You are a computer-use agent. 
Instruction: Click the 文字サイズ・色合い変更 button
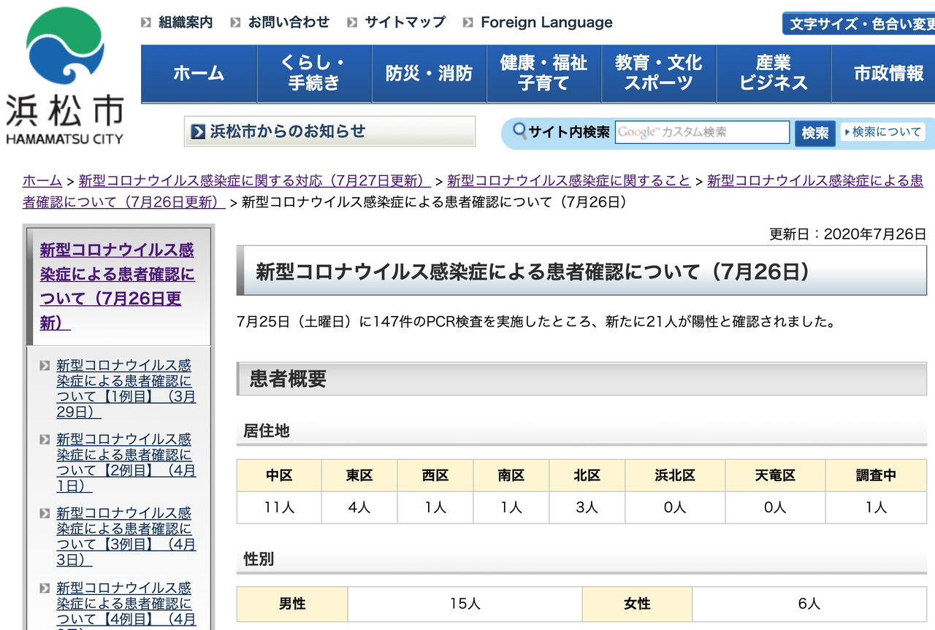(x=858, y=23)
